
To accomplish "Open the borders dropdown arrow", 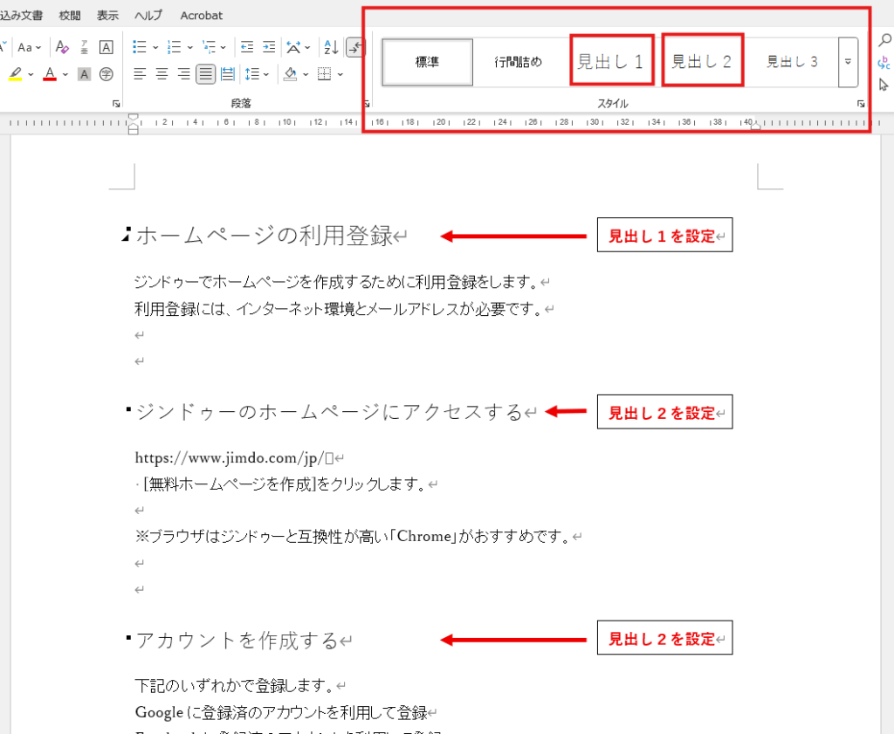I will pyautogui.click(x=339, y=74).
